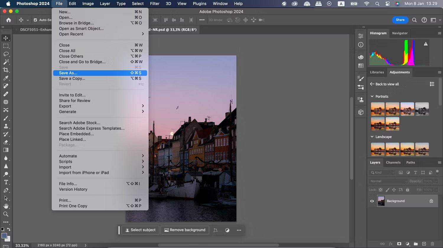
Task: Choose Save As from the File menu
Action: click(68, 73)
